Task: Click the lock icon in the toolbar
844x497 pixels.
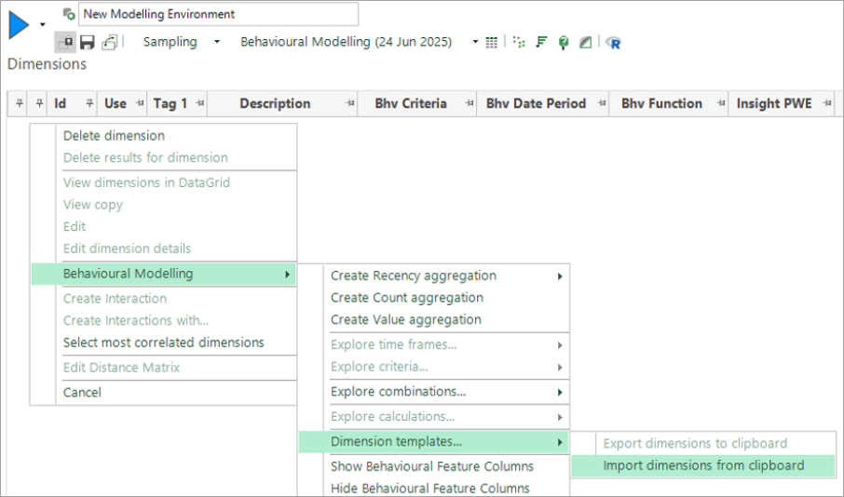Action: click(x=66, y=42)
